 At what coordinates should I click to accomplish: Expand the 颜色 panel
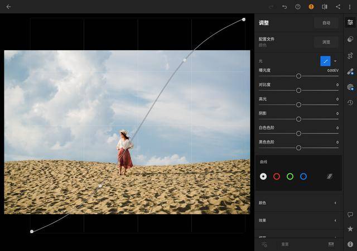(299, 202)
